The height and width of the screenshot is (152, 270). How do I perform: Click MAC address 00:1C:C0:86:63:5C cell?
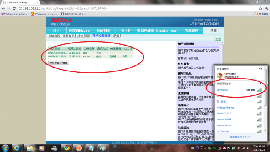[57, 53]
